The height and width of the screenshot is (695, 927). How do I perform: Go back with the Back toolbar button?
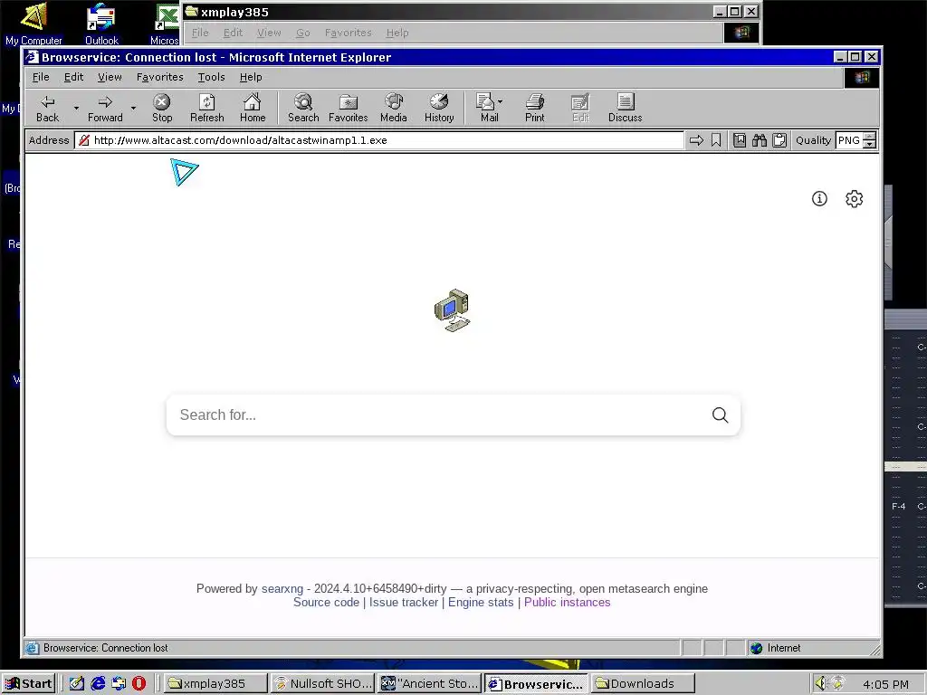(x=48, y=109)
